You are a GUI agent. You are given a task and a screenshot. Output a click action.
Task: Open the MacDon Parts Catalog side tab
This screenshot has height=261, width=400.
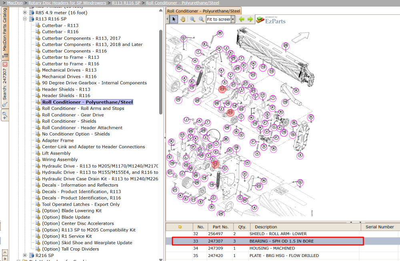pyautogui.click(x=5, y=33)
